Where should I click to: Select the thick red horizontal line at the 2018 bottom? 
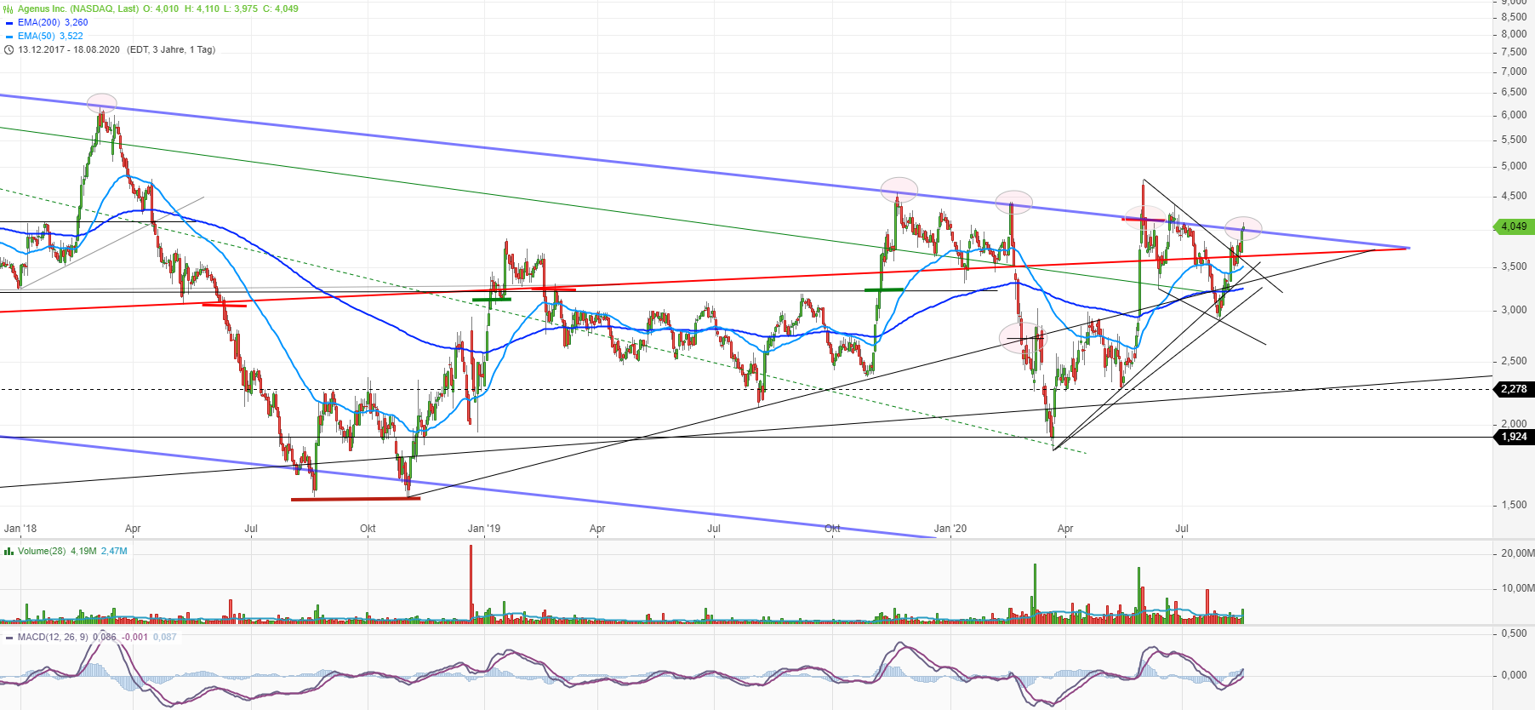tap(356, 499)
